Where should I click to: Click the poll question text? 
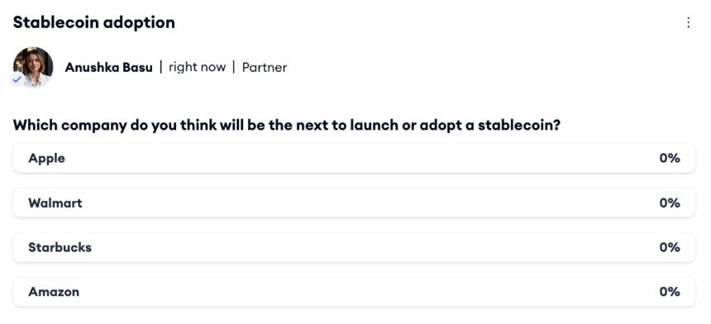(x=287, y=125)
